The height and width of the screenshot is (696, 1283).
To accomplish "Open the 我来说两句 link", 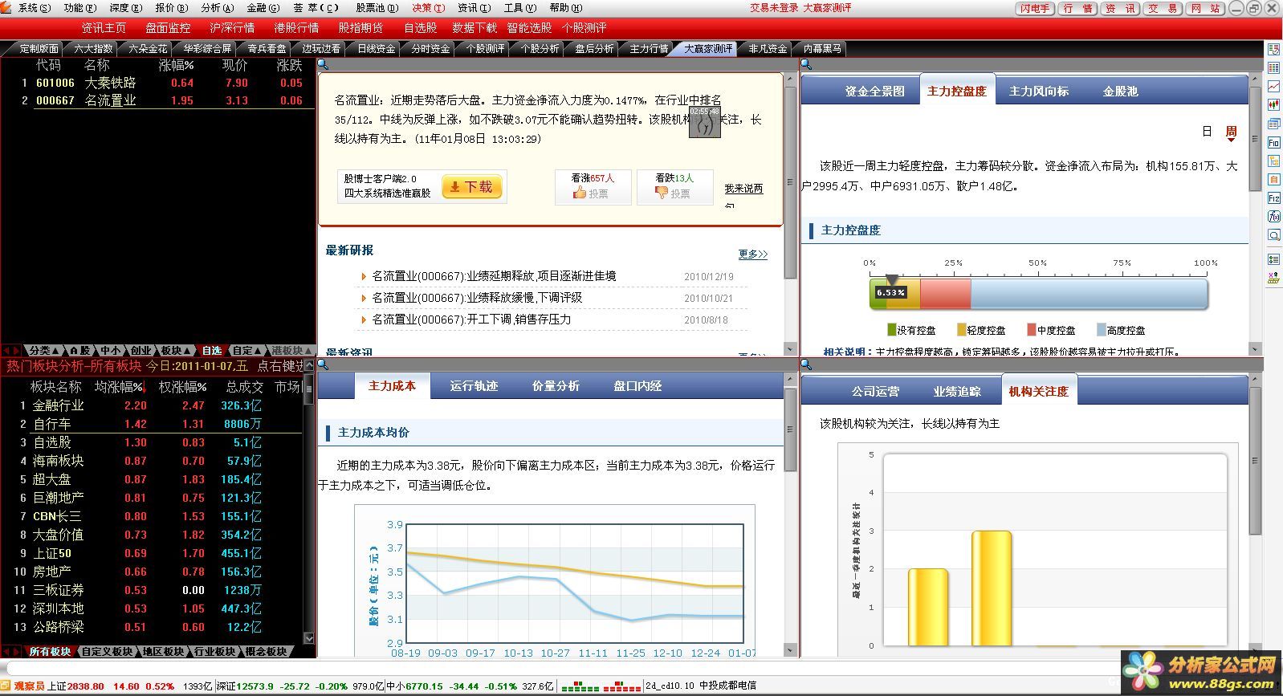I will pos(743,189).
